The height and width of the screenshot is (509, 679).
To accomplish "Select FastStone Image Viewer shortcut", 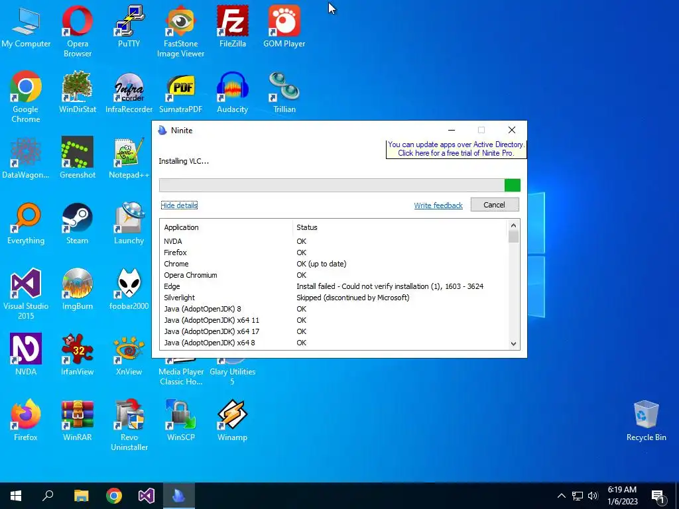I will point(180,31).
